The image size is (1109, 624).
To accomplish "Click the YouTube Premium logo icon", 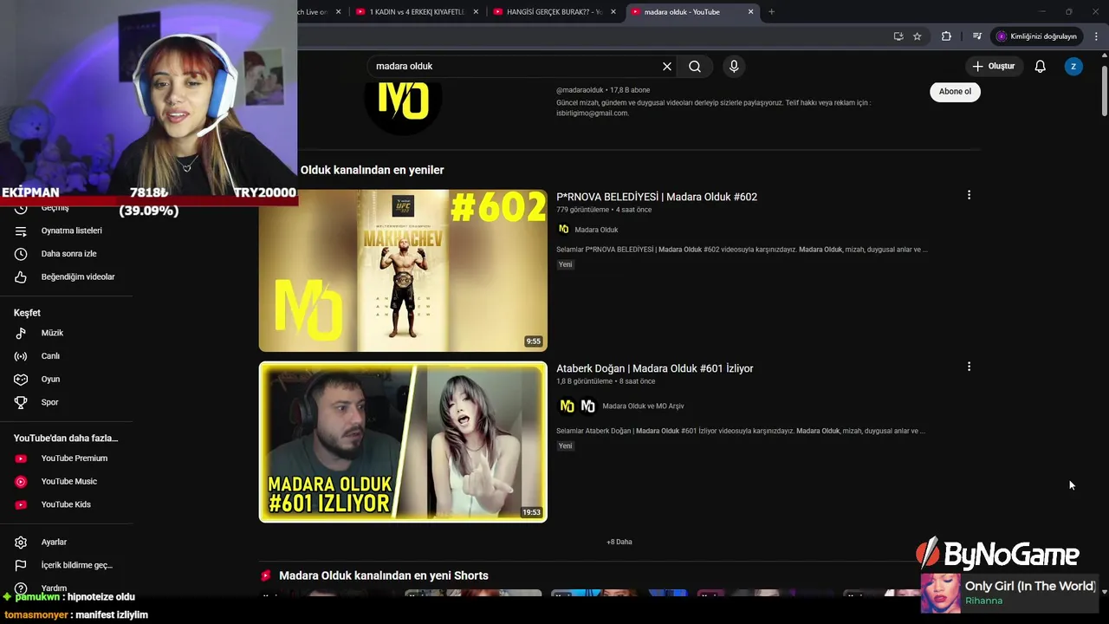I will tap(21, 458).
